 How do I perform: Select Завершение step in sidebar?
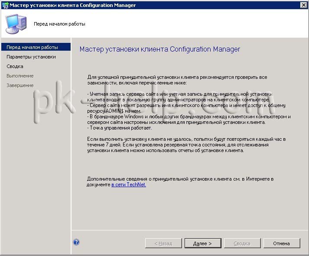20,85
